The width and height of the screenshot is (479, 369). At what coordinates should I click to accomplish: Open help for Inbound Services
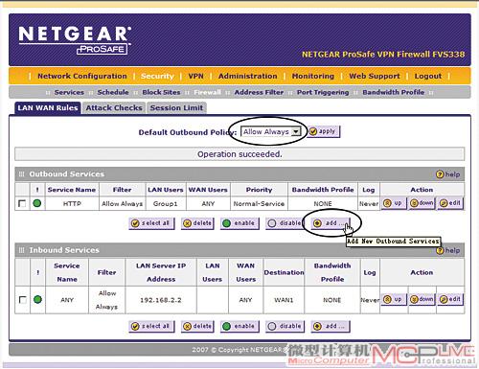click(448, 250)
